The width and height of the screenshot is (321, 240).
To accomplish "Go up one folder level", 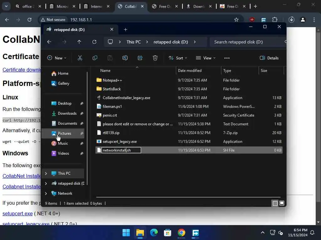I will coord(79,42).
